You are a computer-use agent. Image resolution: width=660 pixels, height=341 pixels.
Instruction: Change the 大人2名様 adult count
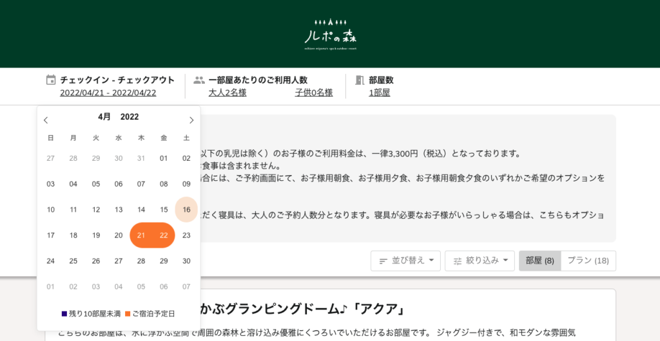(228, 93)
